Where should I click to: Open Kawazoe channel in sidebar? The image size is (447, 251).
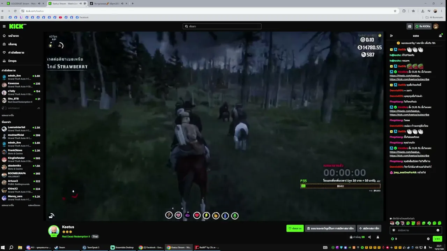pos(21,85)
